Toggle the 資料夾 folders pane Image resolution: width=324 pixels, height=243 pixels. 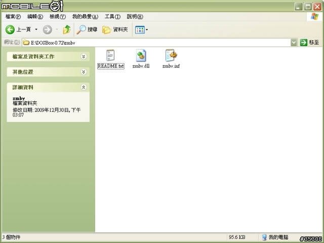tap(115, 29)
